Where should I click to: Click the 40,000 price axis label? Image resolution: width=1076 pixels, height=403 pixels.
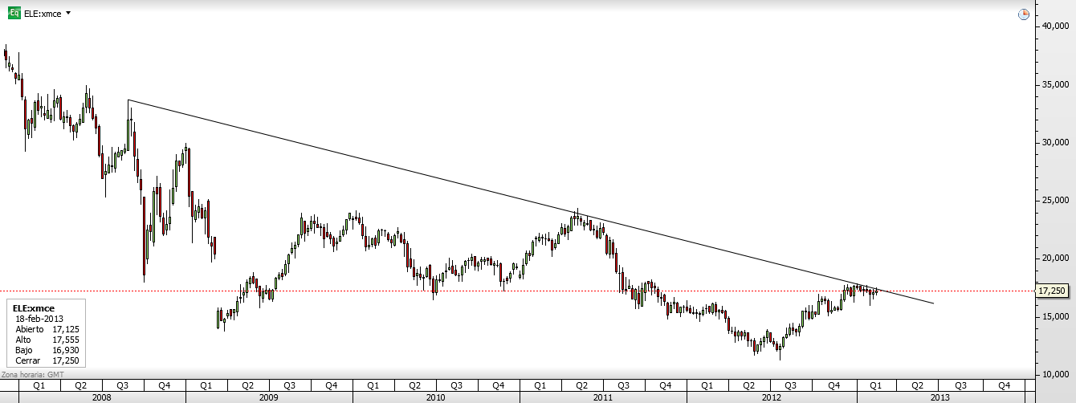1054,26
